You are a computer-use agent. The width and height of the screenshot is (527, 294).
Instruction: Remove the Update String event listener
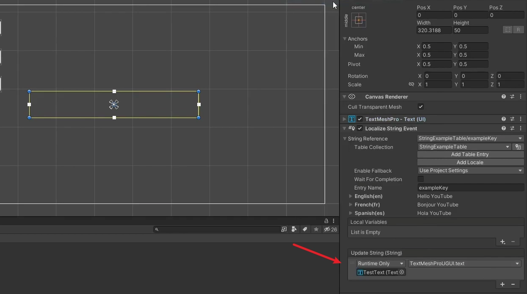(x=513, y=285)
